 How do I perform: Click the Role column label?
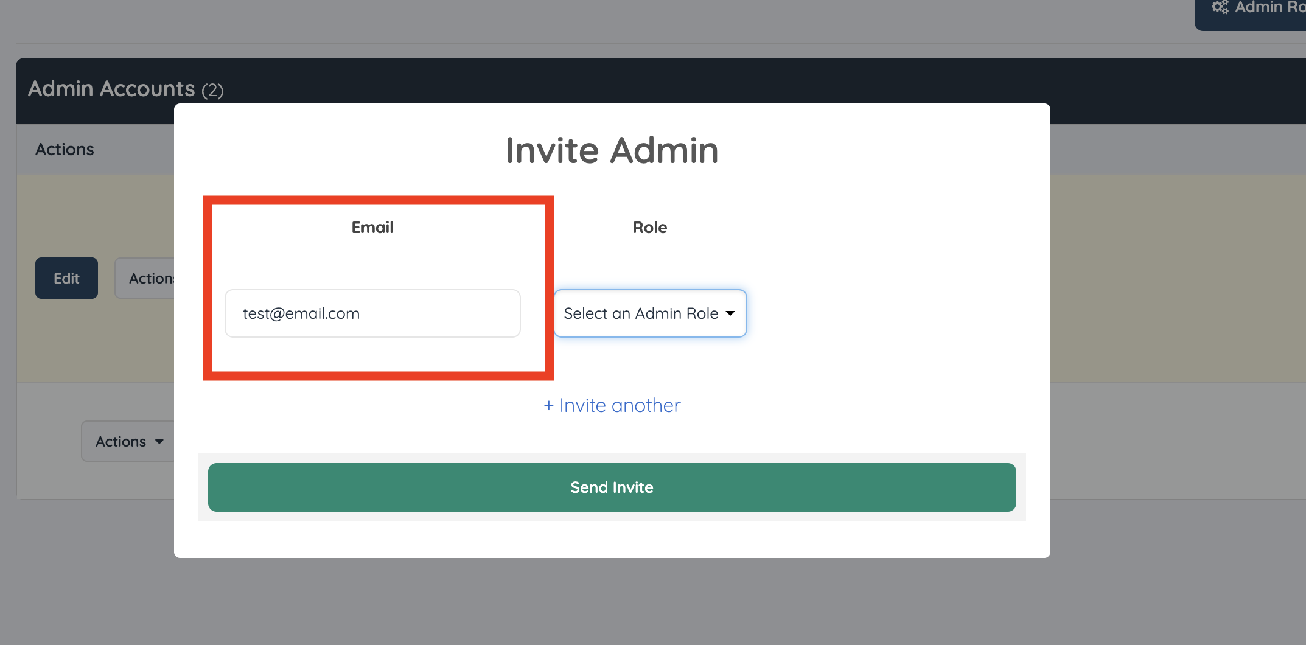pyautogui.click(x=650, y=228)
